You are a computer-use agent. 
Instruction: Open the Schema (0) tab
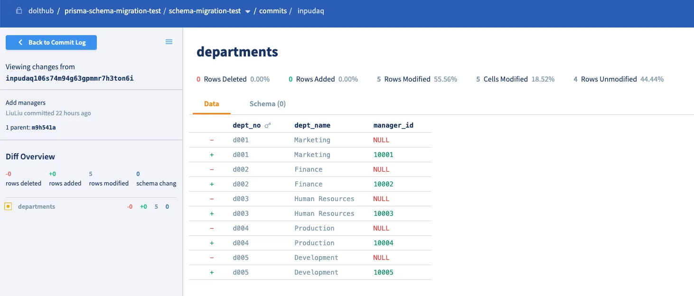[x=267, y=104]
